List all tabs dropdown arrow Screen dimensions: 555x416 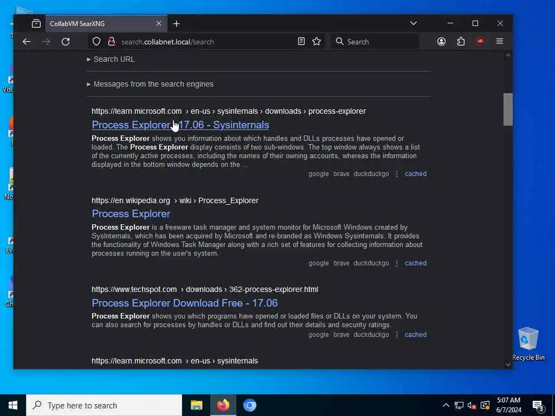point(413,23)
